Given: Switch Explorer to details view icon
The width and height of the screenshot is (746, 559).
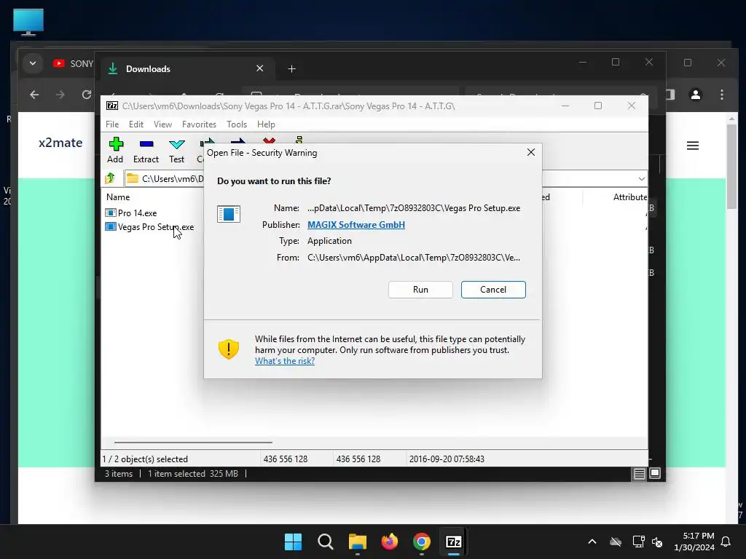Looking at the screenshot, I should (x=639, y=473).
